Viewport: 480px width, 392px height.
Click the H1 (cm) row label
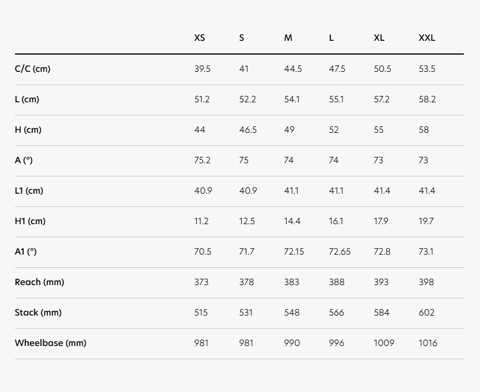(30, 221)
